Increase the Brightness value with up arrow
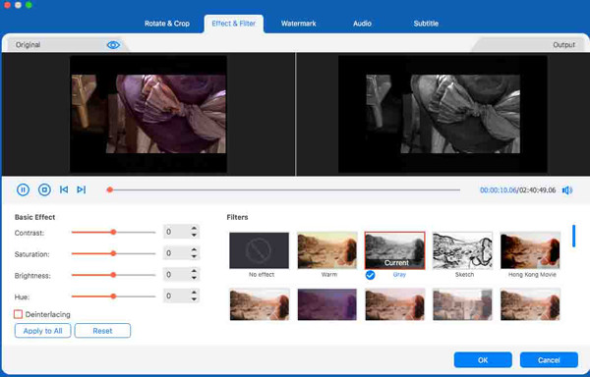The width and height of the screenshot is (590, 377). (x=194, y=271)
